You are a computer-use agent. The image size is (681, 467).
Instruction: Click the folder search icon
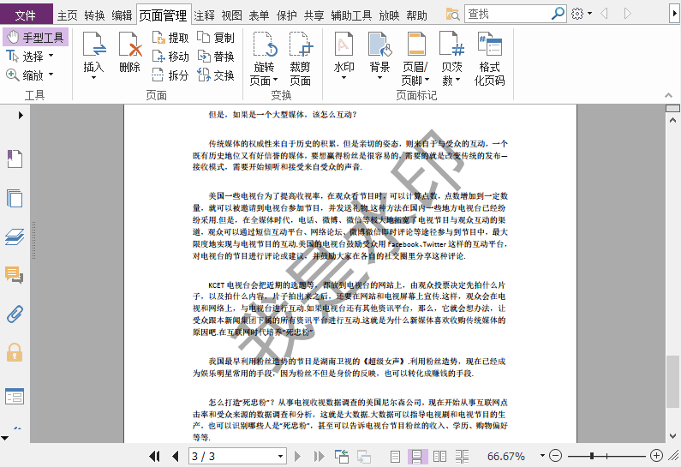tap(452, 15)
